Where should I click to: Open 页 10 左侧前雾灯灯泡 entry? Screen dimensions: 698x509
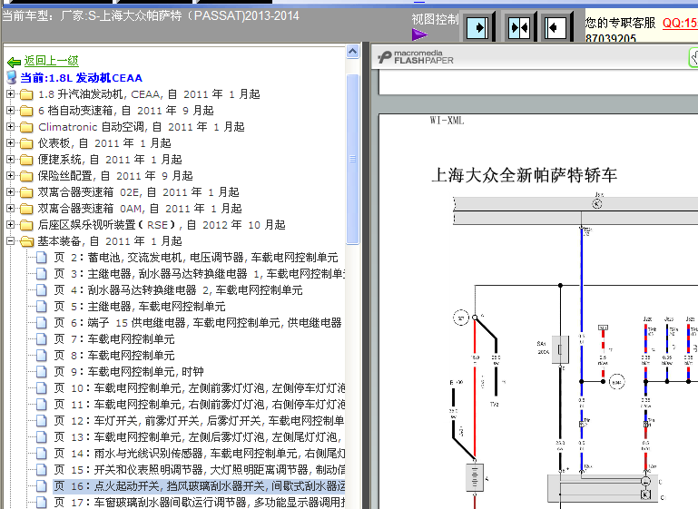(199, 388)
